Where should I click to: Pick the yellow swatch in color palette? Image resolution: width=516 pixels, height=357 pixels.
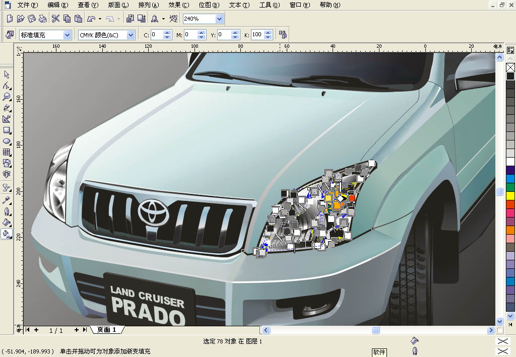click(510, 195)
